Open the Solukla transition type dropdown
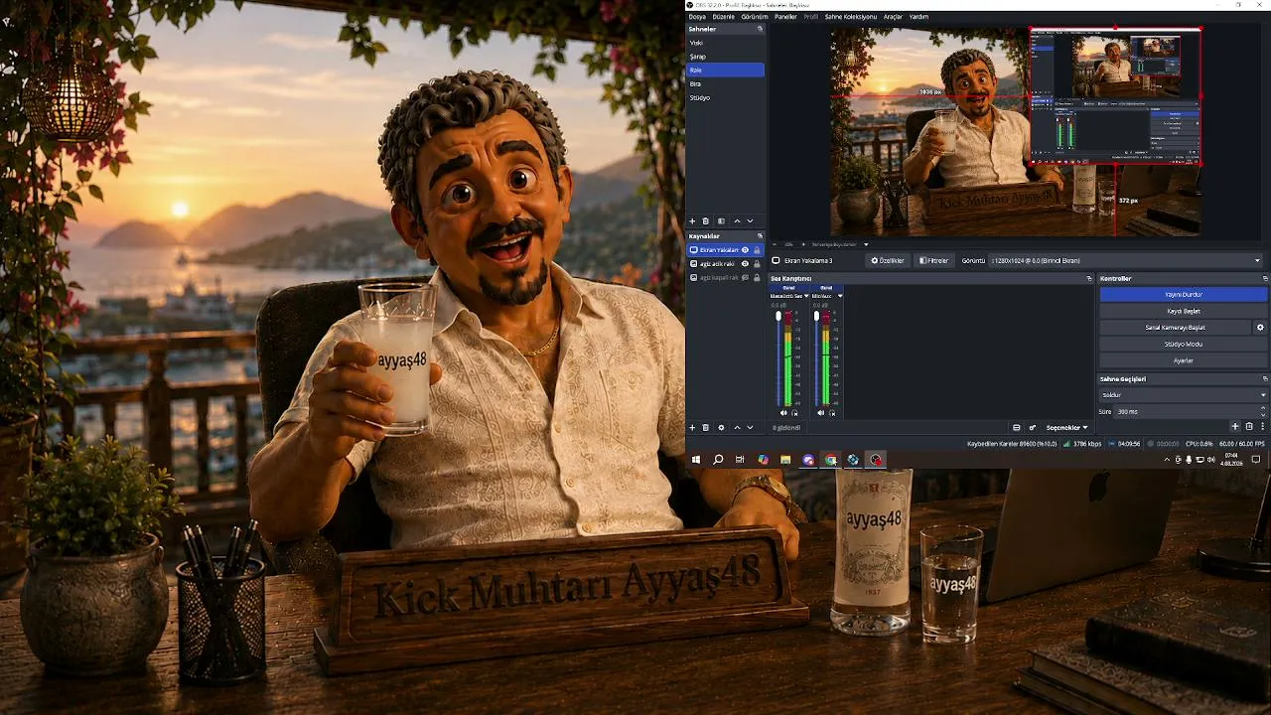The height and width of the screenshot is (715, 1271). (x=1183, y=395)
